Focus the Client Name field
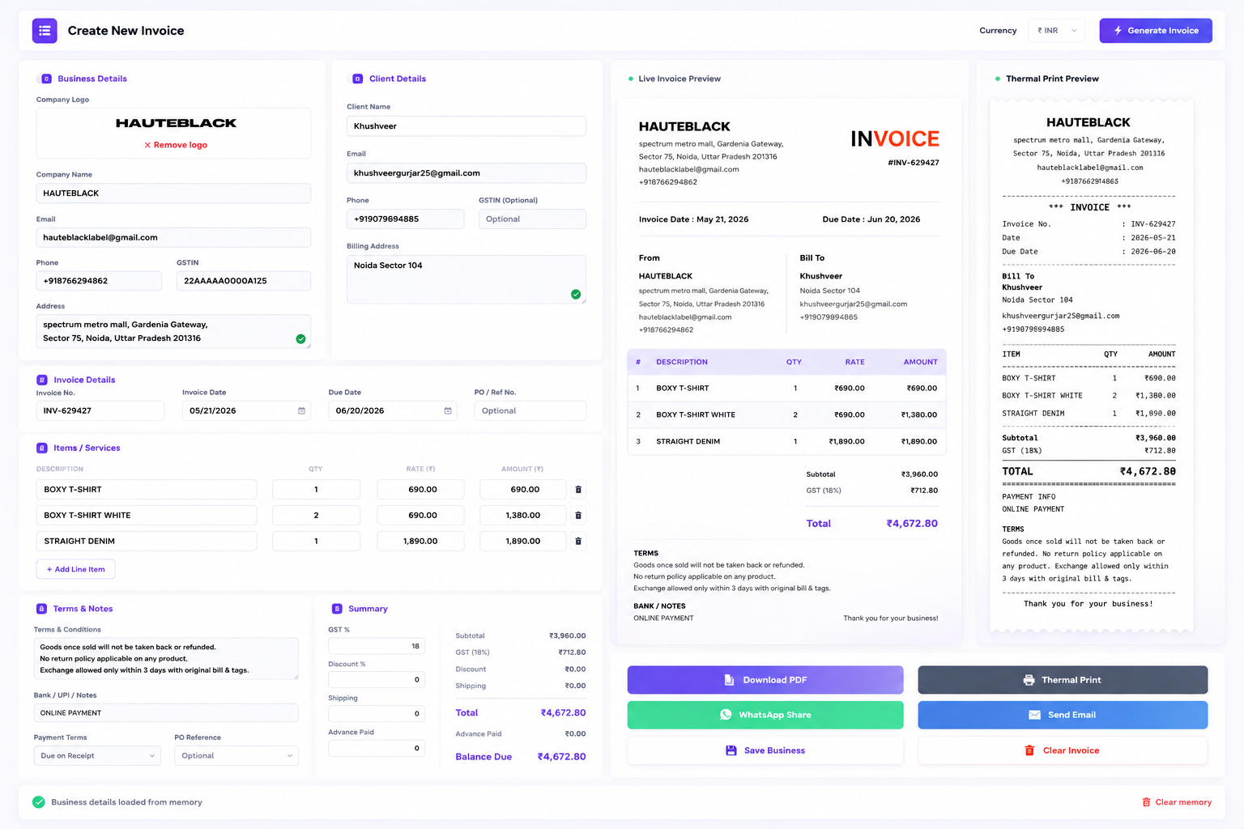Viewport: 1244px width, 829px height. (466, 126)
